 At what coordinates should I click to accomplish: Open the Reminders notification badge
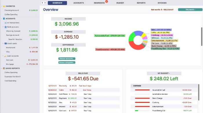pos(106,1)
